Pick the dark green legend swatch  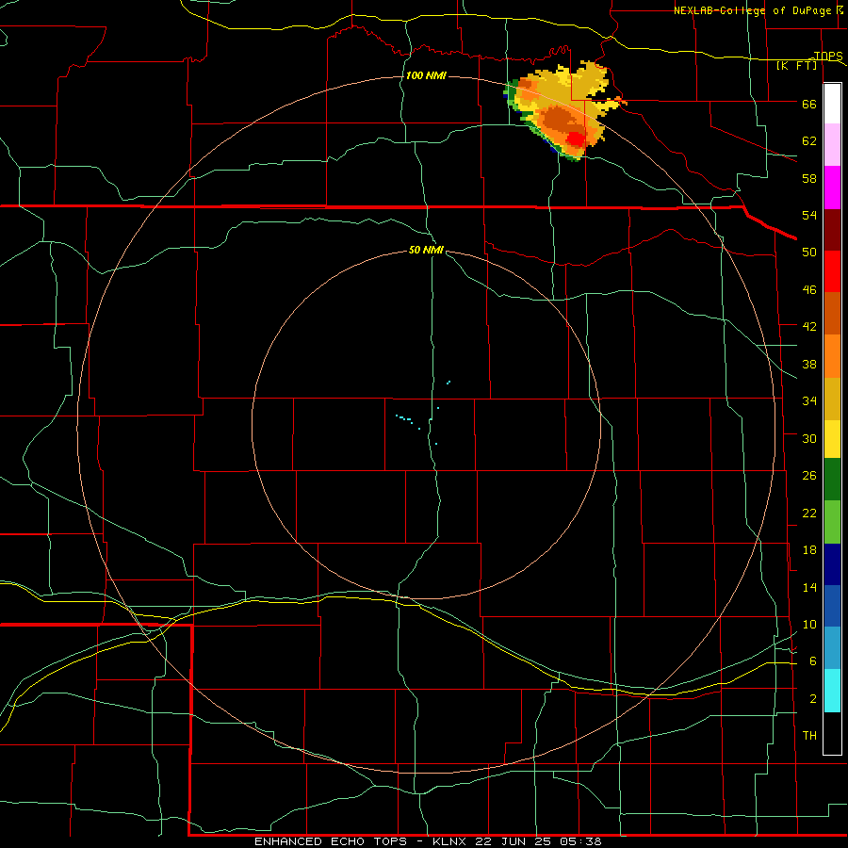(x=832, y=480)
